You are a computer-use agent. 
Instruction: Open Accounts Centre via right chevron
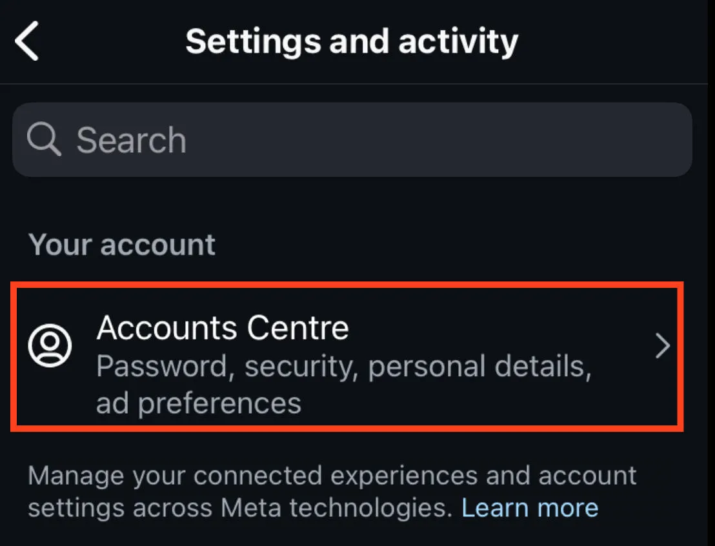pos(663,347)
